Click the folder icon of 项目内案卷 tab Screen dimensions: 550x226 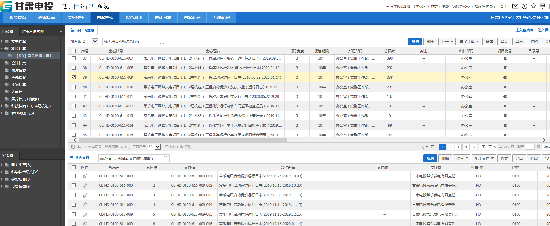pyautogui.click(x=73, y=30)
